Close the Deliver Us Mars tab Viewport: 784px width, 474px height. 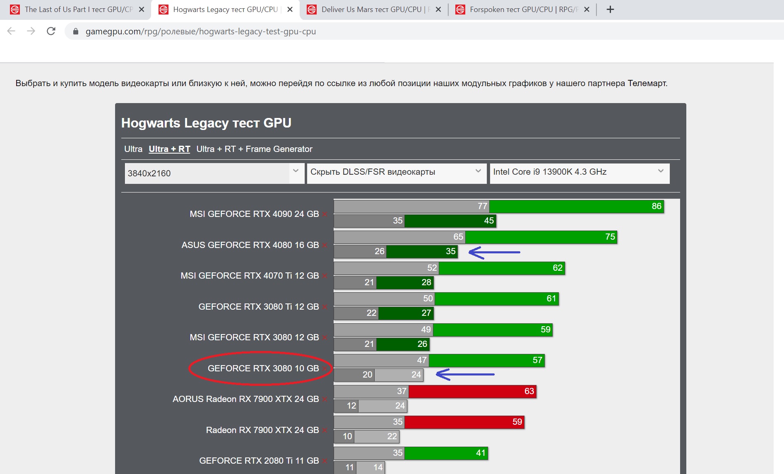tap(438, 10)
